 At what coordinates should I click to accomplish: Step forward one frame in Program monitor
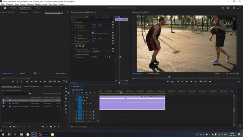click(191, 81)
